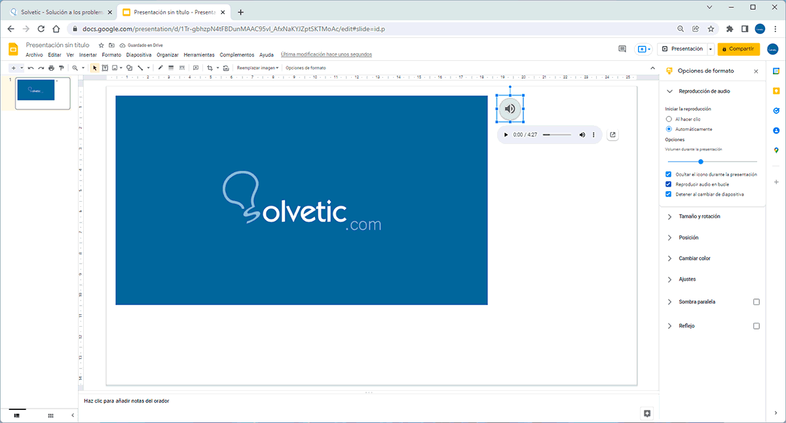Close the Opciones de formato panel
This screenshot has width=786, height=423.
756,71
